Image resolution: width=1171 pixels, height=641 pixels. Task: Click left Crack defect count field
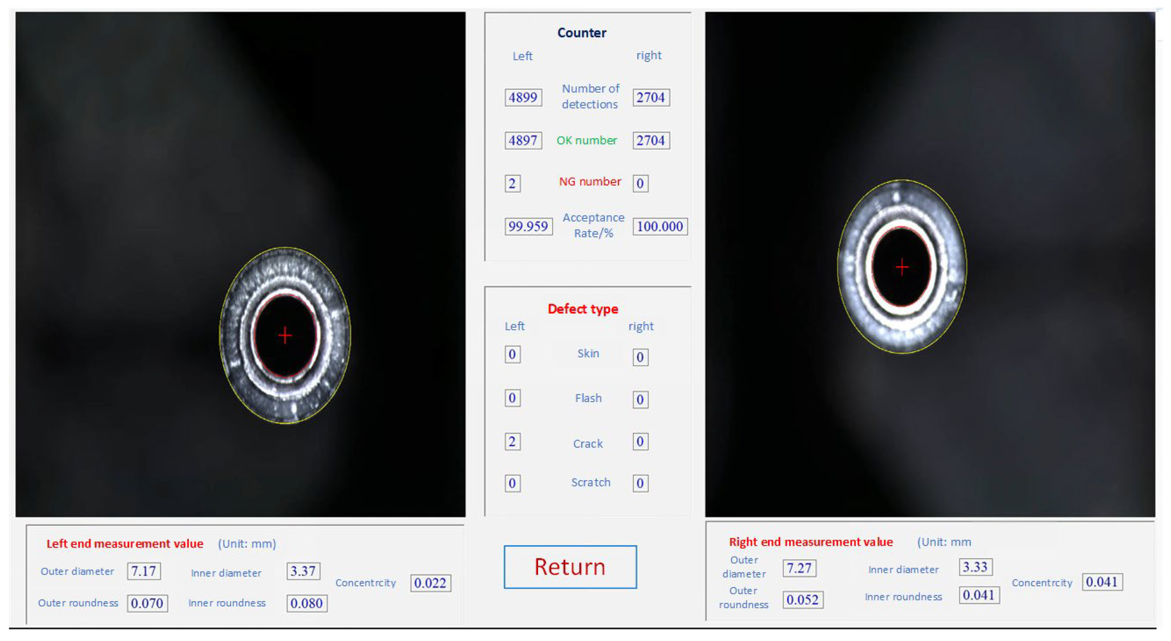pyautogui.click(x=512, y=442)
